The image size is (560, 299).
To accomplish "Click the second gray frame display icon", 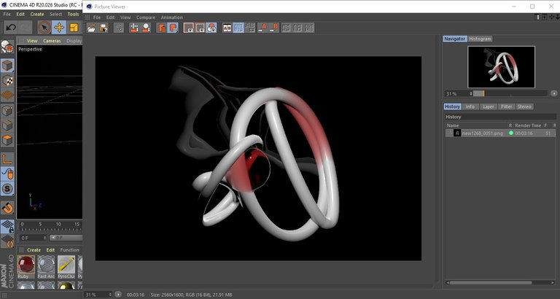I will 200,28.
